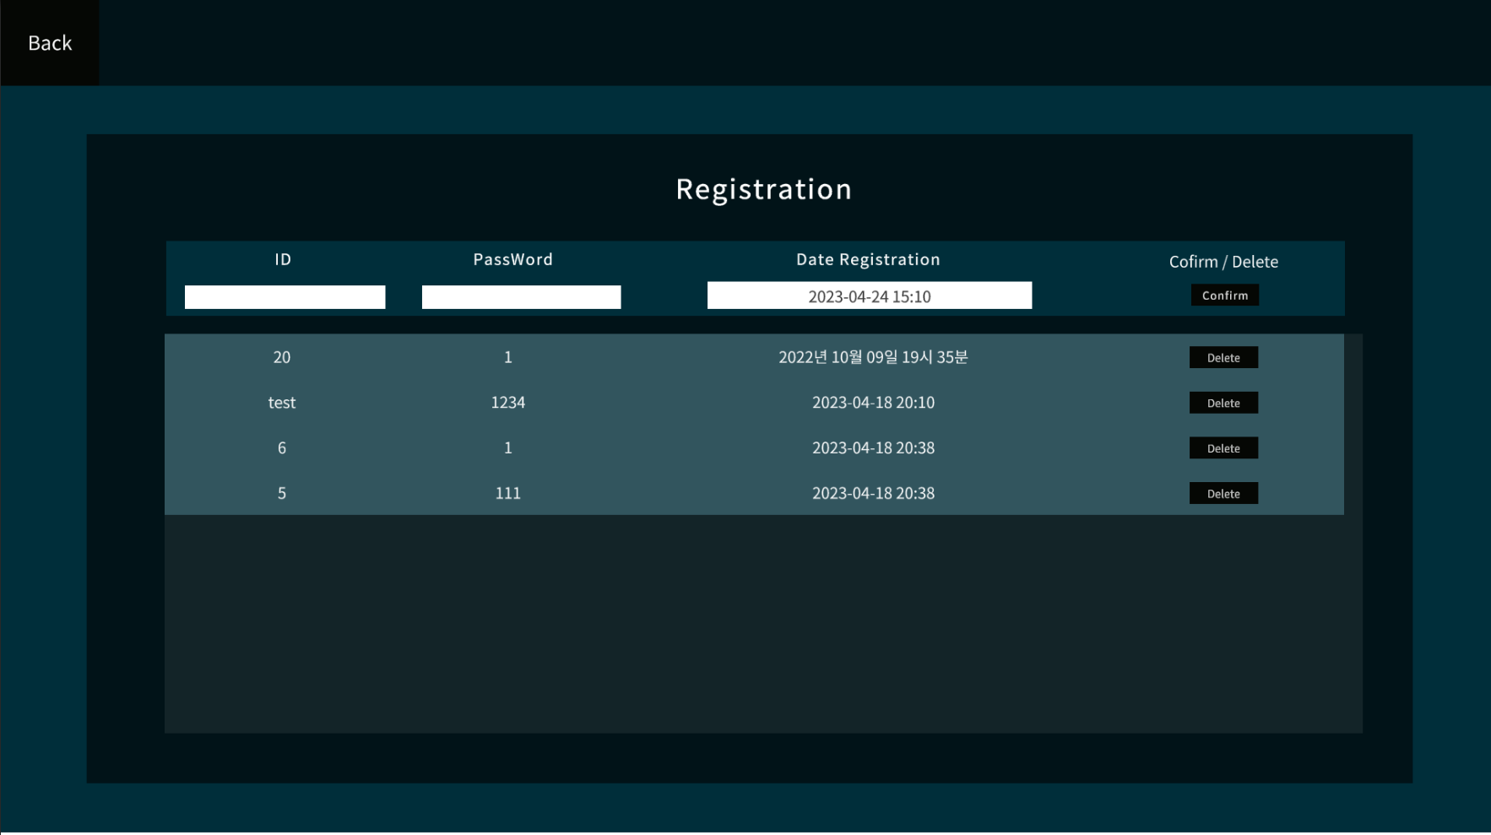1491x835 pixels.
Task: Click the Cofirm / Delete column header
Action: 1223,262
